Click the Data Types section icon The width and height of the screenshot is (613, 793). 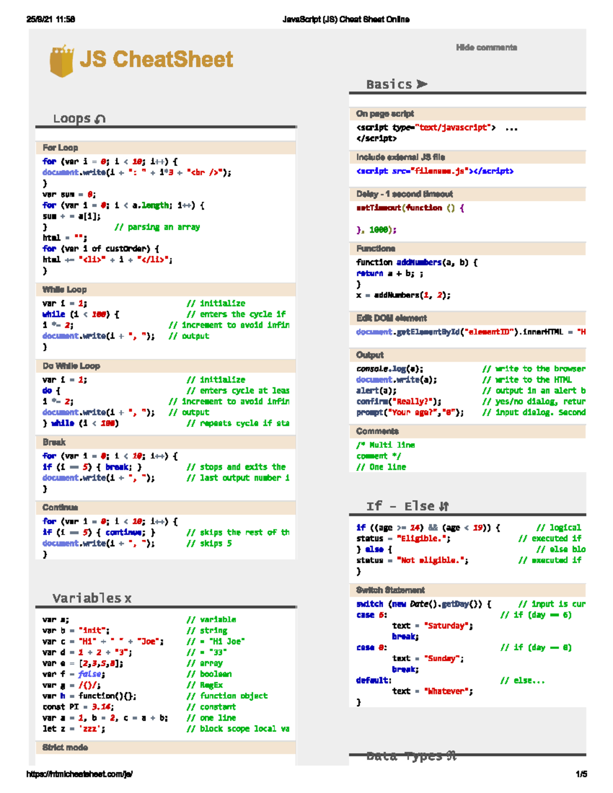[451, 755]
